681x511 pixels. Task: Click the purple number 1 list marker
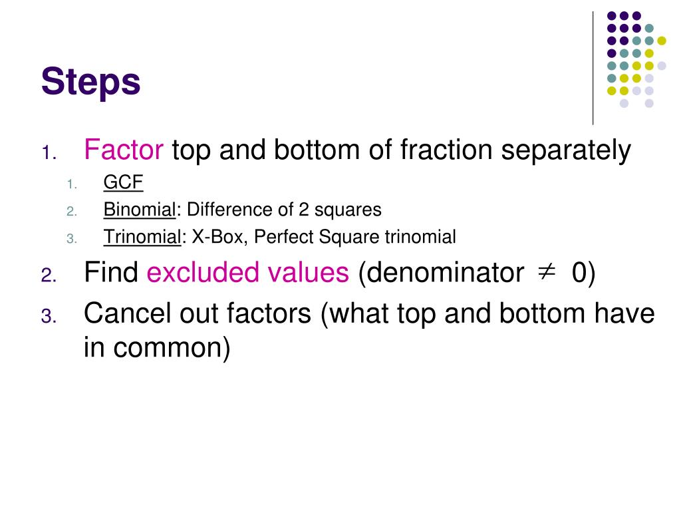click(x=49, y=154)
